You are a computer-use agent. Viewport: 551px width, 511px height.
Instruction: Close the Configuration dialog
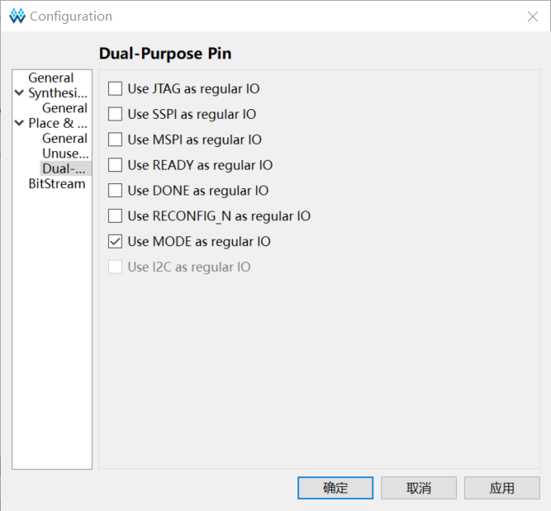[532, 17]
